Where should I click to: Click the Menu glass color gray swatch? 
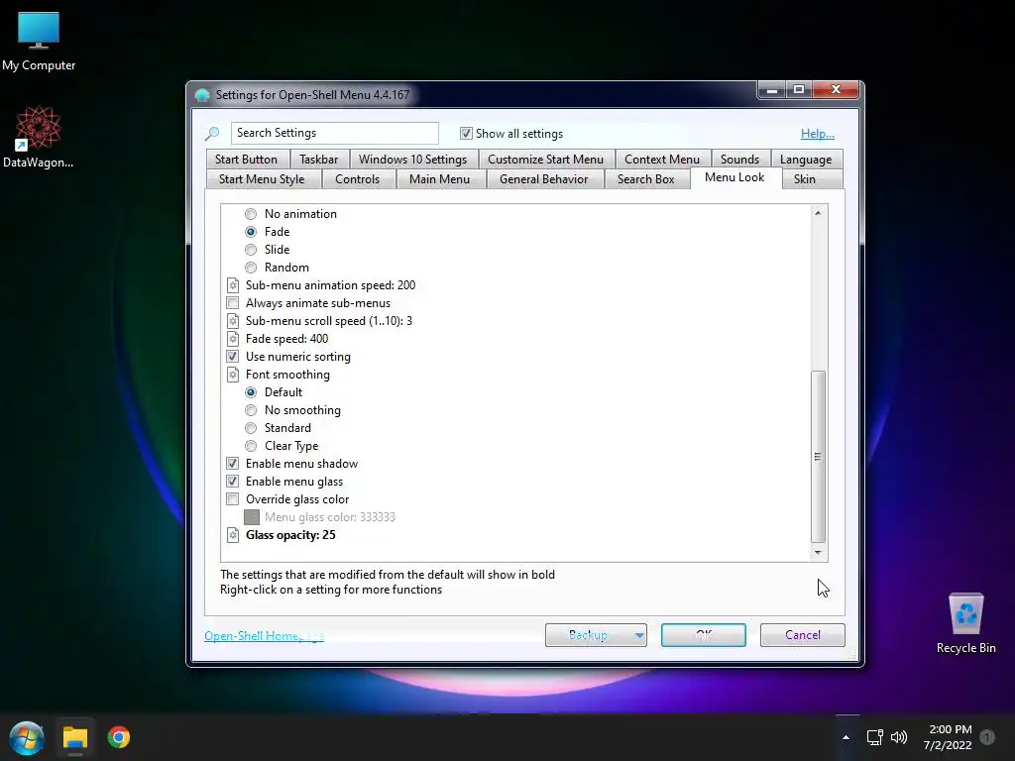[252, 517]
